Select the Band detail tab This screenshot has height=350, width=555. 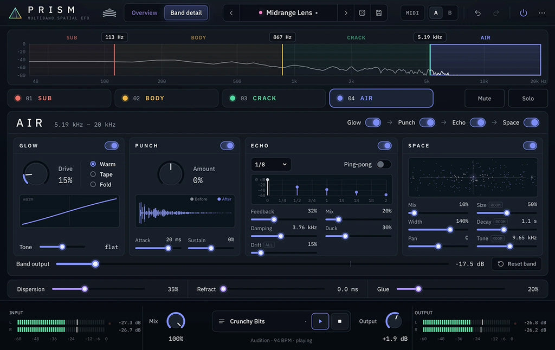click(186, 13)
